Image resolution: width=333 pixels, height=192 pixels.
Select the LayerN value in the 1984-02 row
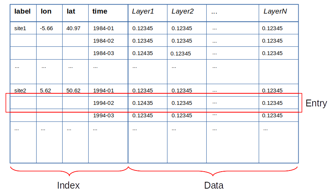tap(272, 41)
